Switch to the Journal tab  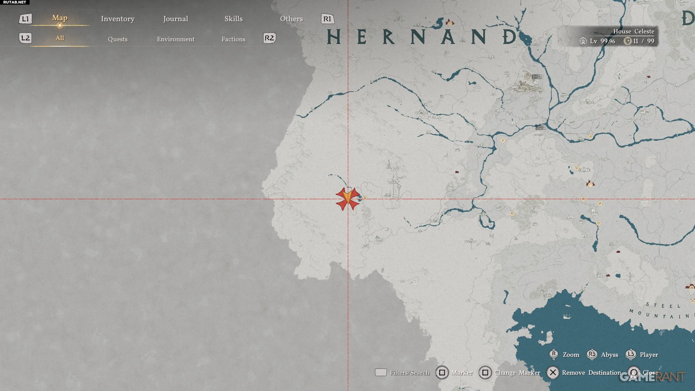176,19
